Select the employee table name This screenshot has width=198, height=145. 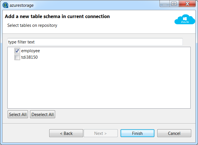[x=31, y=51]
